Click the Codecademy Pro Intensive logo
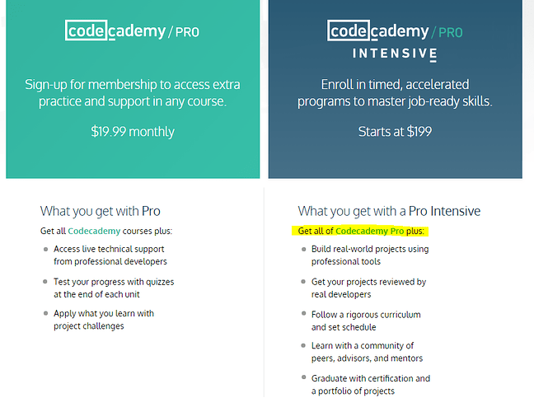The height and width of the screenshot is (412, 534). coord(395,41)
